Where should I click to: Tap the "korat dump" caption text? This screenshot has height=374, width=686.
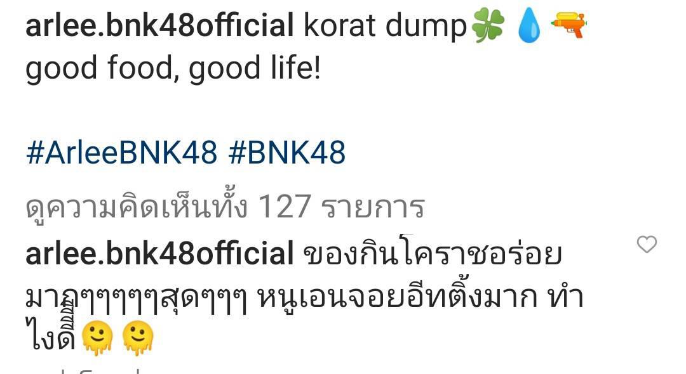(386, 27)
